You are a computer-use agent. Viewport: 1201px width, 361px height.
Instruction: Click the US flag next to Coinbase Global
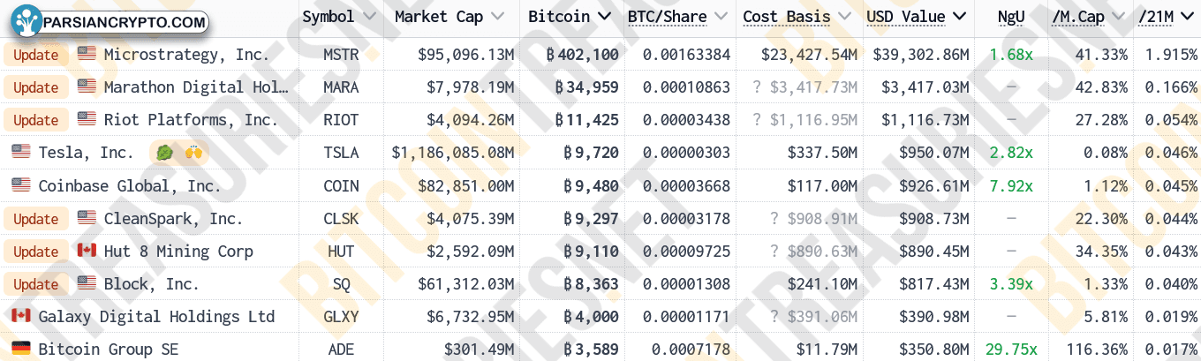click(x=20, y=185)
